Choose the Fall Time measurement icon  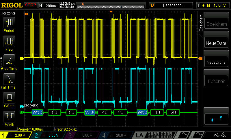click(9, 79)
